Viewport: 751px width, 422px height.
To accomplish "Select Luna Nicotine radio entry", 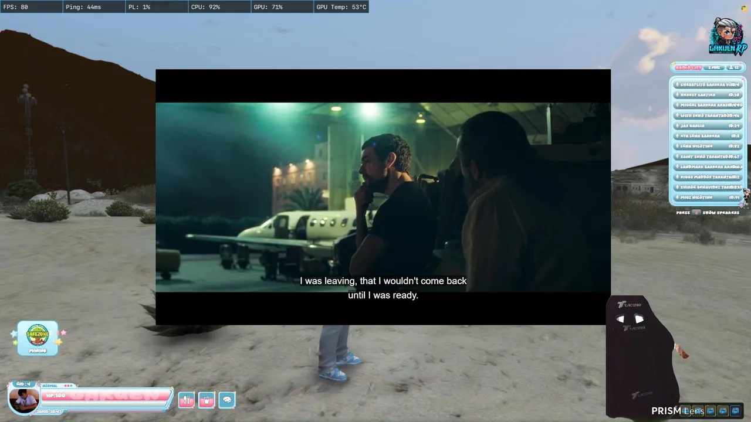I will pyautogui.click(x=708, y=146).
